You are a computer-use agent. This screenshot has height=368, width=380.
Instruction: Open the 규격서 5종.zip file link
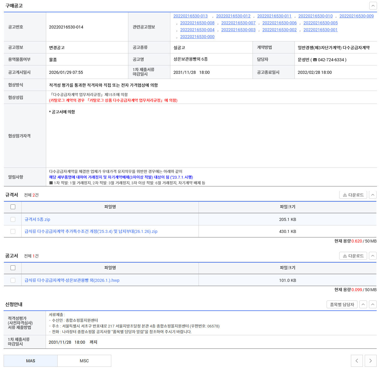pyautogui.click(x=37, y=219)
